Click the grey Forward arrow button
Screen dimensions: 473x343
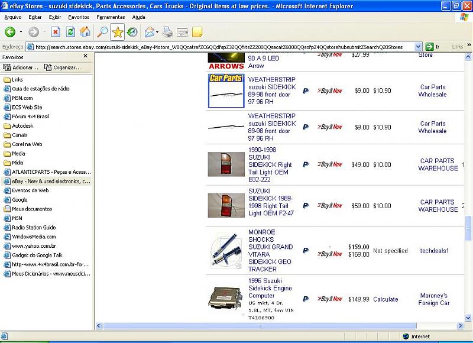[34, 32]
